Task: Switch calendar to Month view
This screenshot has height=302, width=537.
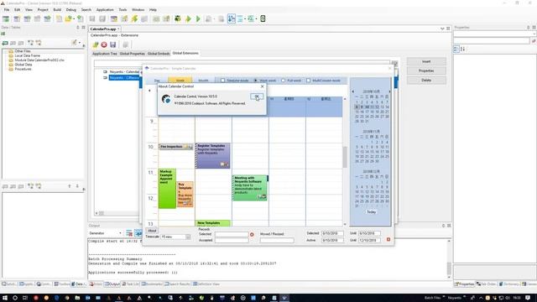Action: click(203, 81)
